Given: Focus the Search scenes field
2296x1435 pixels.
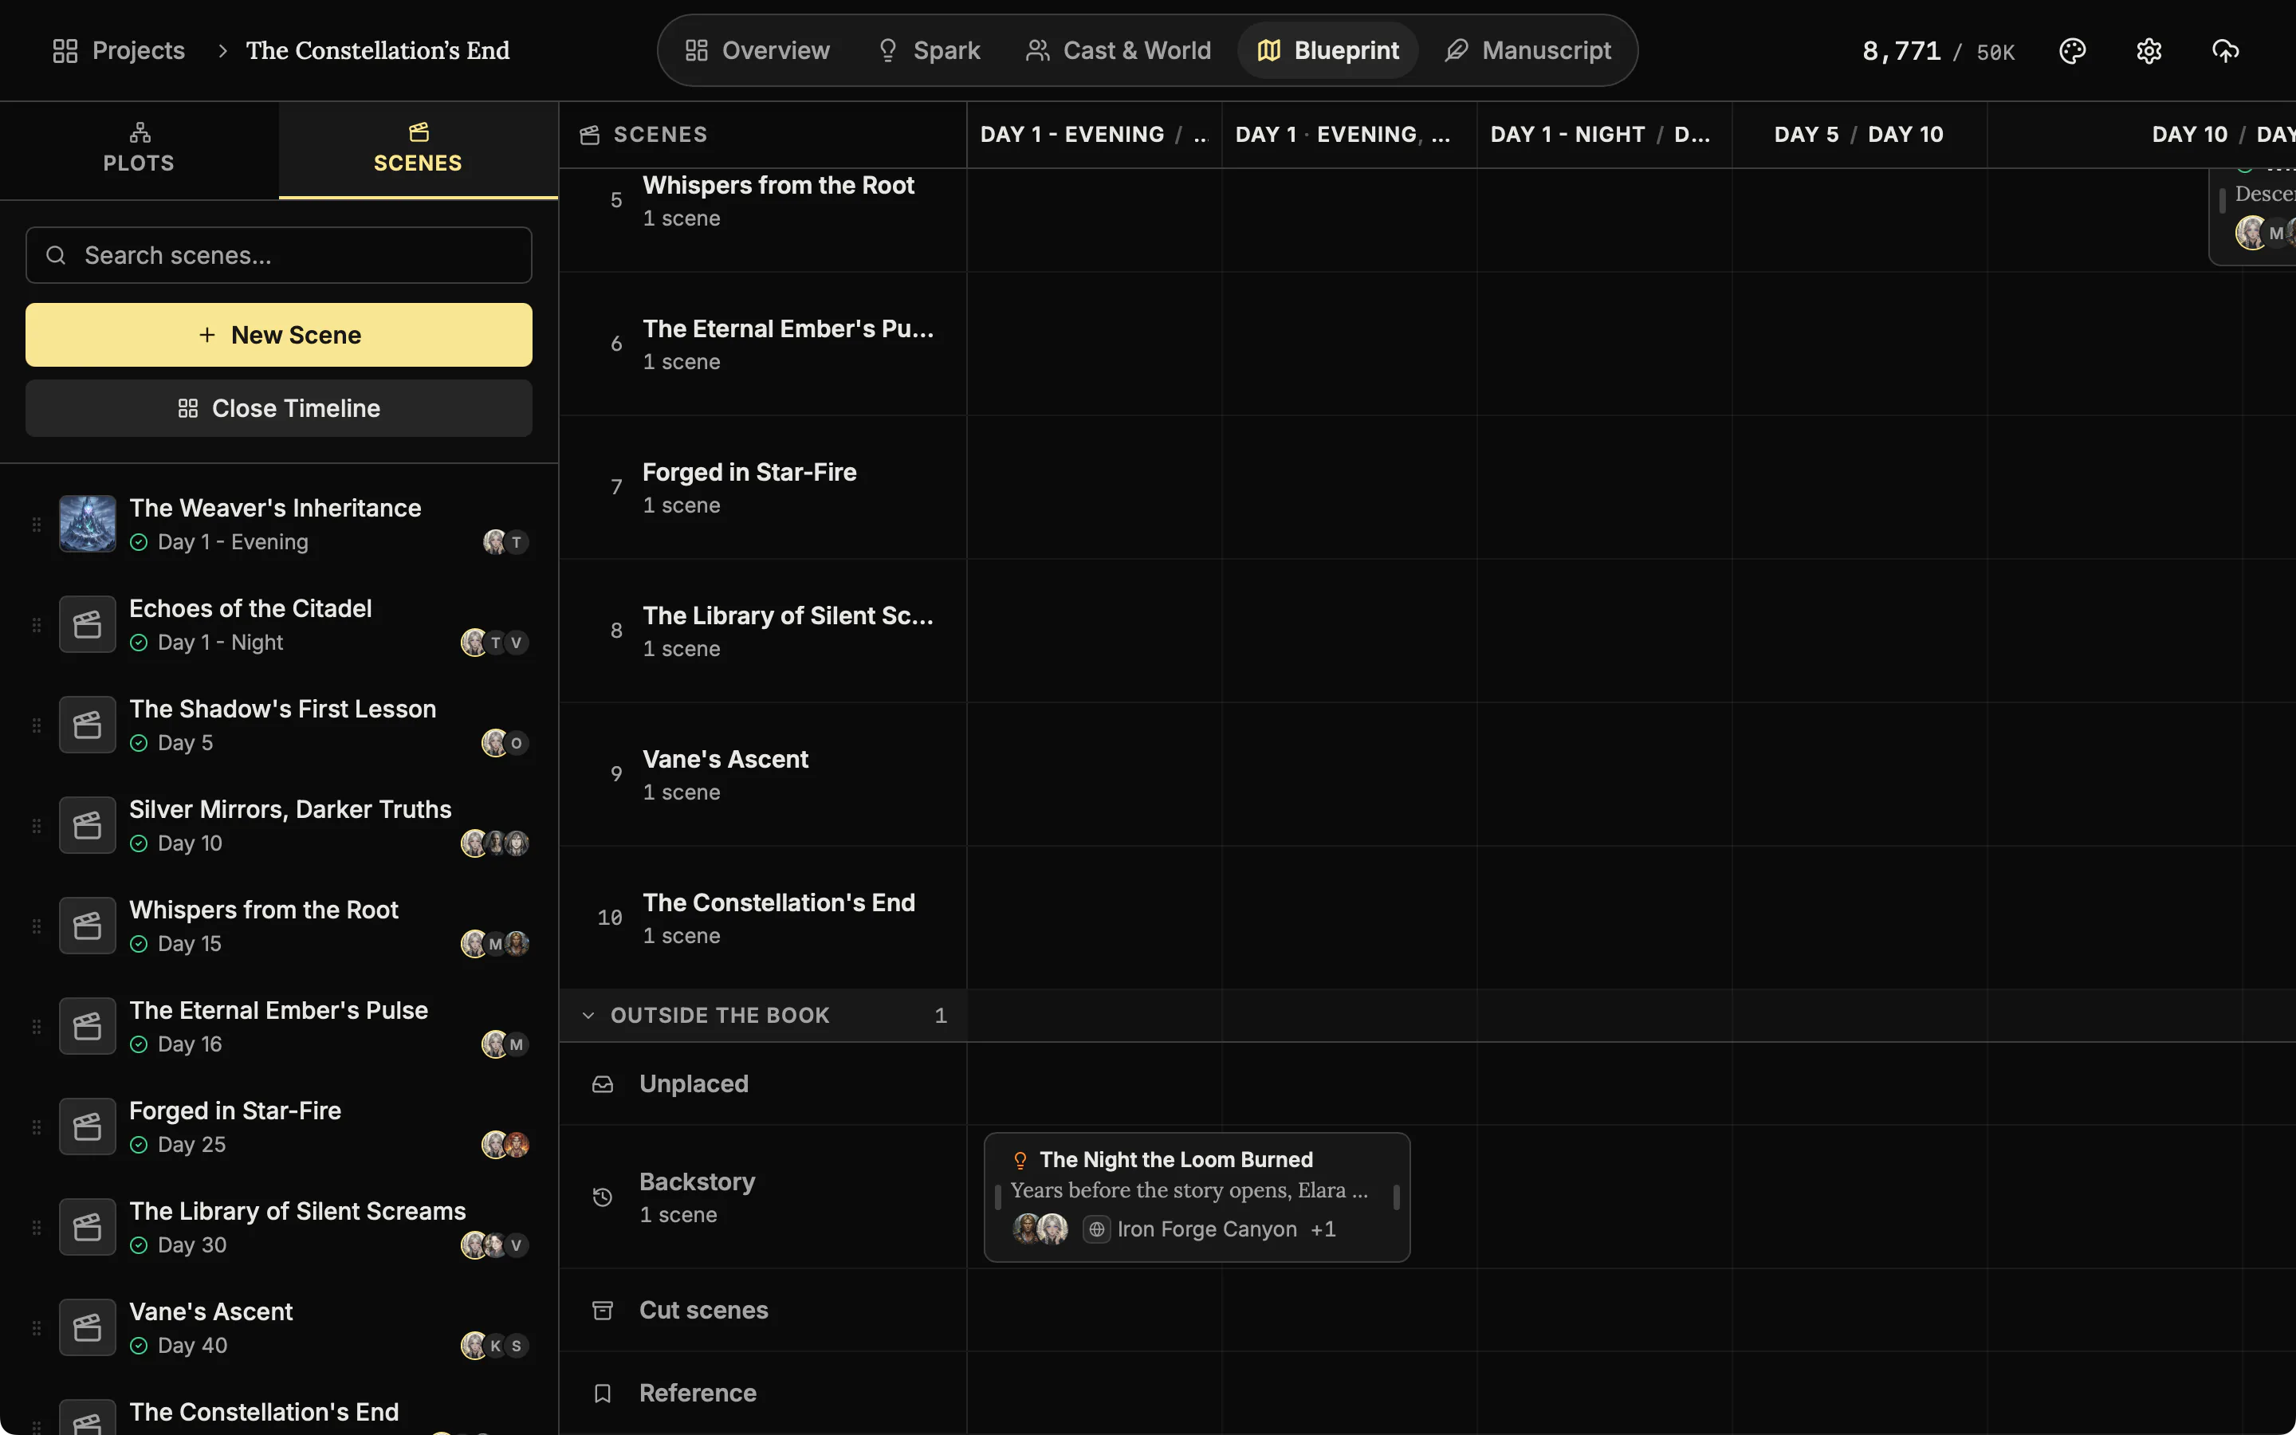Looking at the screenshot, I should [x=279, y=255].
